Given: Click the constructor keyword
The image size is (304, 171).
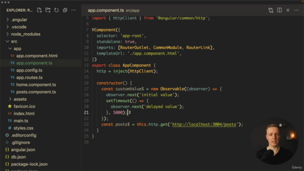Looking at the screenshot, I should (110, 83).
